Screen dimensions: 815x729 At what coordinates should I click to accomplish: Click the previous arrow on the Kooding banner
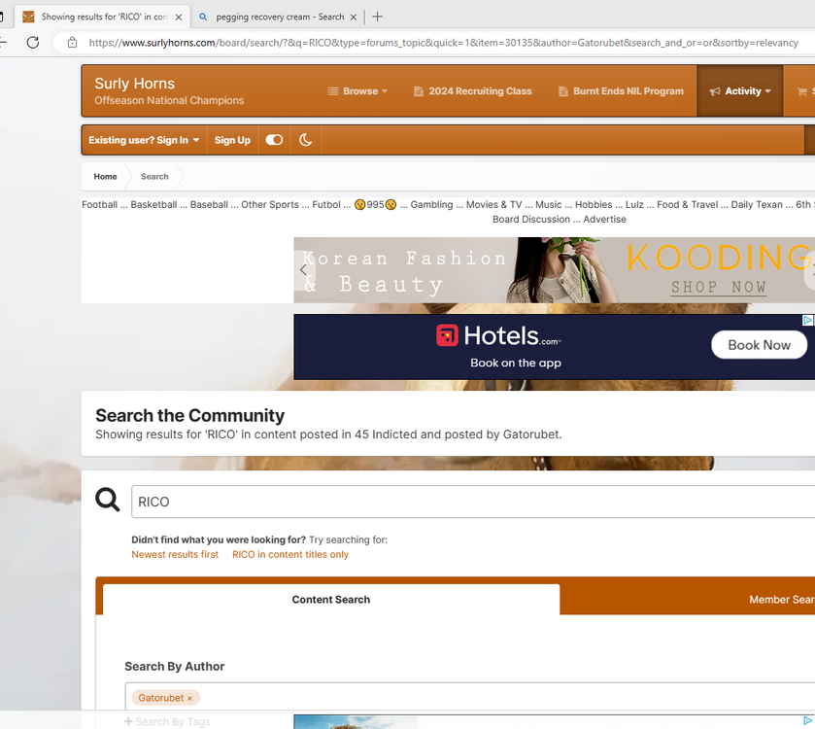pyautogui.click(x=303, y=270)
